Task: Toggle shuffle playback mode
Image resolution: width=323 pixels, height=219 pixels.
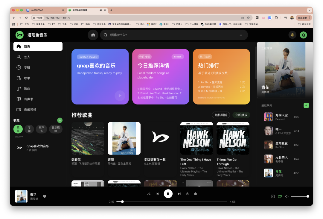Action: 149,194
